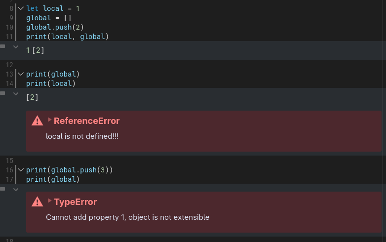386x242 pixels.
Task: Click the ReferenceError warning triangle icon
Action: tap(38, 121)
